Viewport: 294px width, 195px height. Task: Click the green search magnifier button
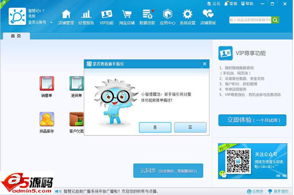pyautogui.click(x=275, y=20)
